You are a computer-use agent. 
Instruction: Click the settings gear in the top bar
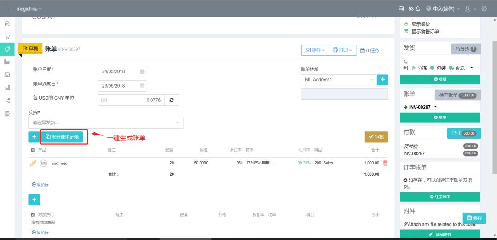coord(484,8)
